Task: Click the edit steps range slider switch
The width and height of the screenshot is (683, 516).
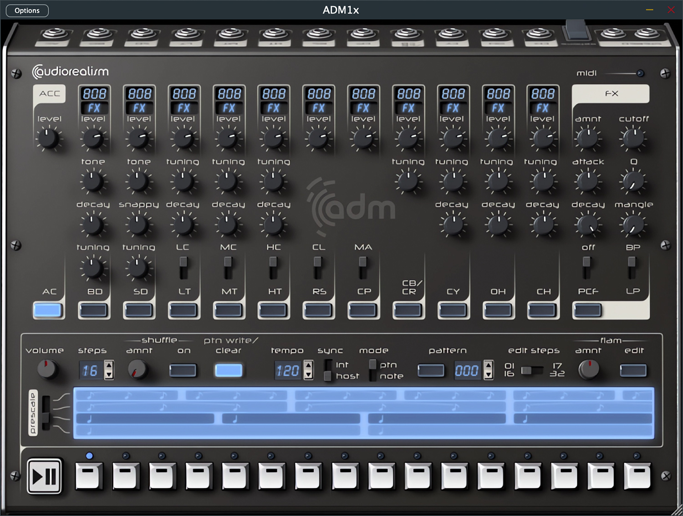Action: pos(532,370)
